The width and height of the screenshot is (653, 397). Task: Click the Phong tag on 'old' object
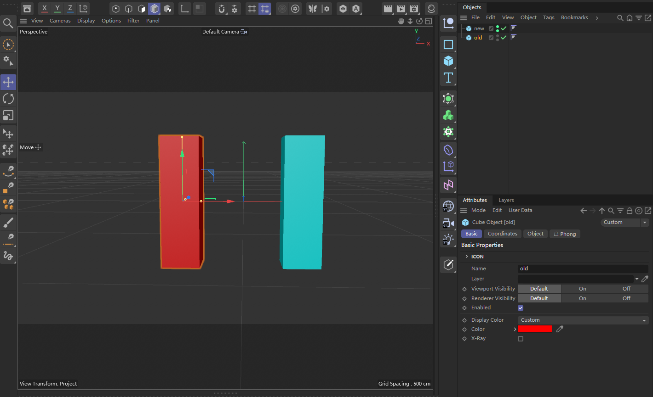514,37
